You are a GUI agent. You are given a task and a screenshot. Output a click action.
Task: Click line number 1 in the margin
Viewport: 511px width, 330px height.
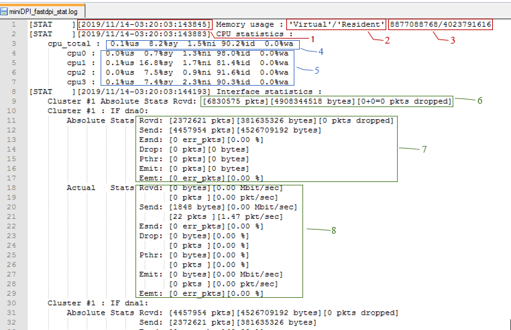14,24
